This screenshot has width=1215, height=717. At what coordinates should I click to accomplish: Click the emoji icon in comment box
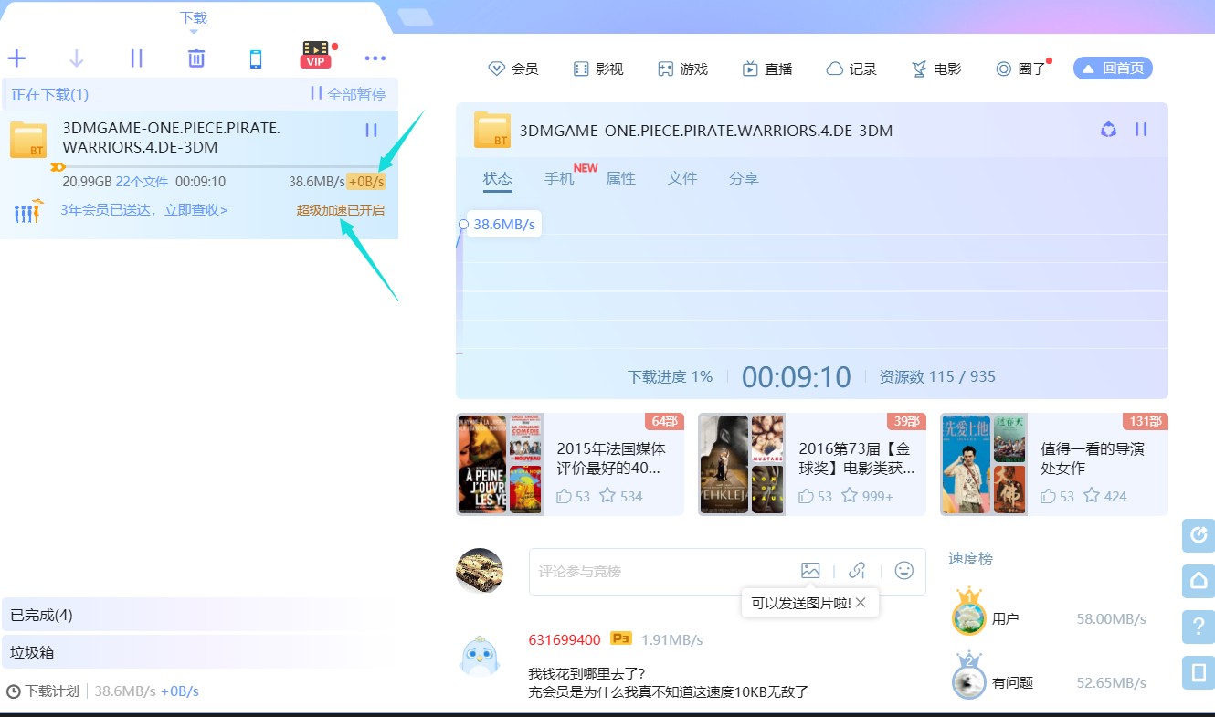[903, 570]
